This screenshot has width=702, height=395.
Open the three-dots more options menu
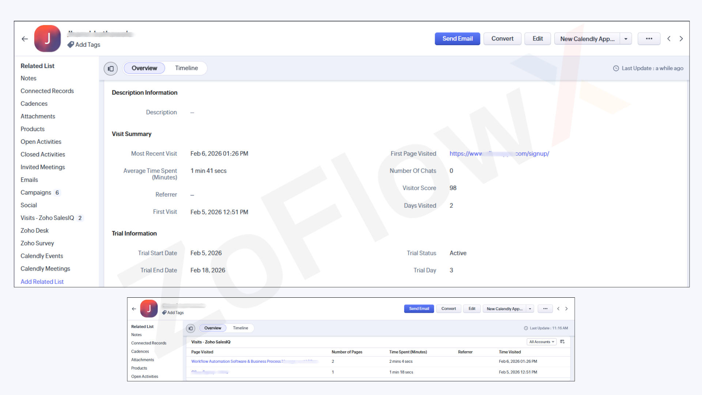pyautogui.click(x=649, y=39)
